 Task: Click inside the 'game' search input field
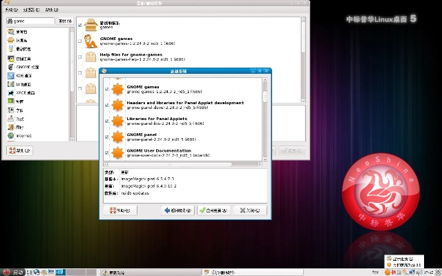30,21
